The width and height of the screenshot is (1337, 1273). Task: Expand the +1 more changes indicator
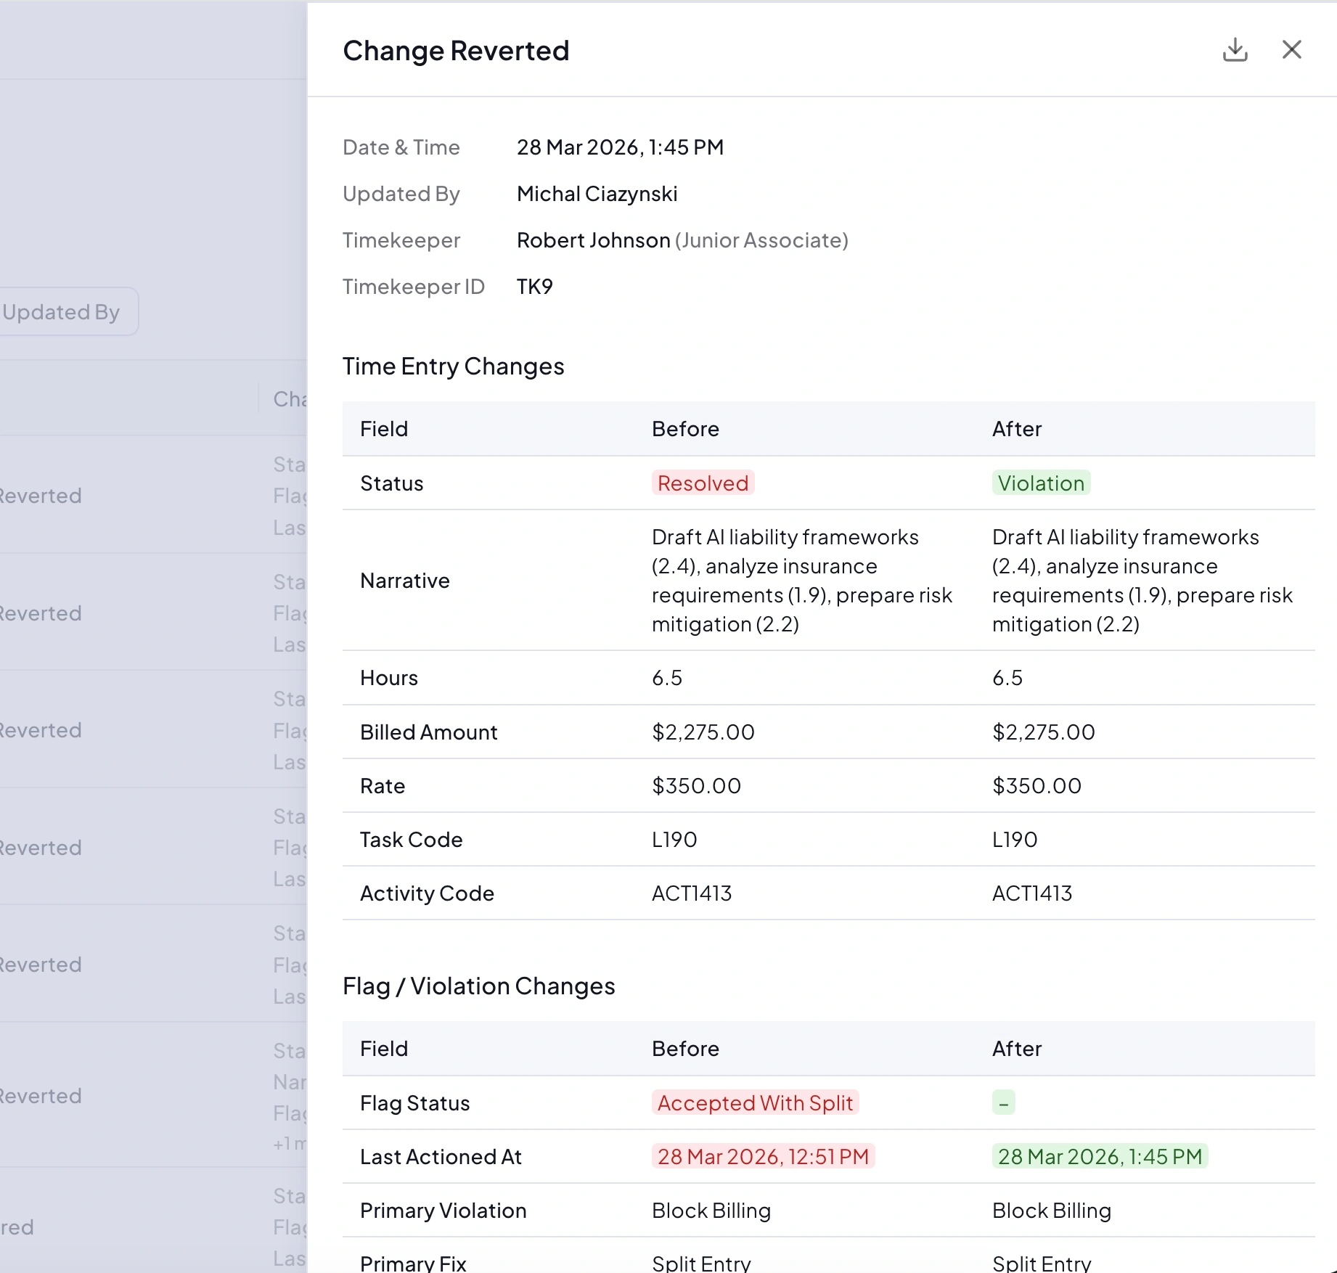(x=288, y=1142)
